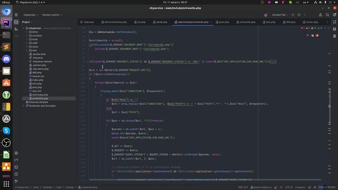This screenshot has width=338, height=190.
Task: Open file in Firefox browser icon
Action: (x=317, y=36)
